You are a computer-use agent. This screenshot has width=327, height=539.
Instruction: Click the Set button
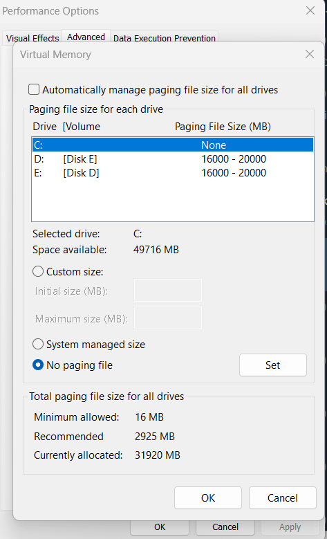[272, 365]
